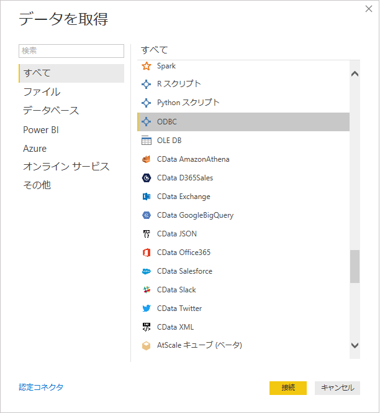
Task: Click the CData Salesforce cloud icon
Action: (147, 271)
